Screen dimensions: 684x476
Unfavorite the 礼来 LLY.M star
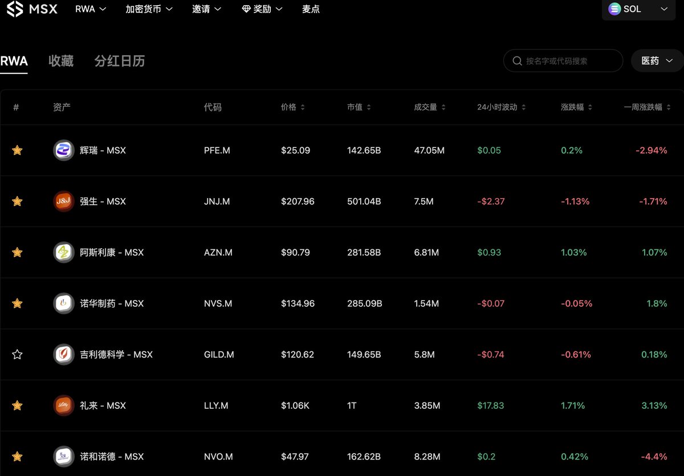[17, 405]
